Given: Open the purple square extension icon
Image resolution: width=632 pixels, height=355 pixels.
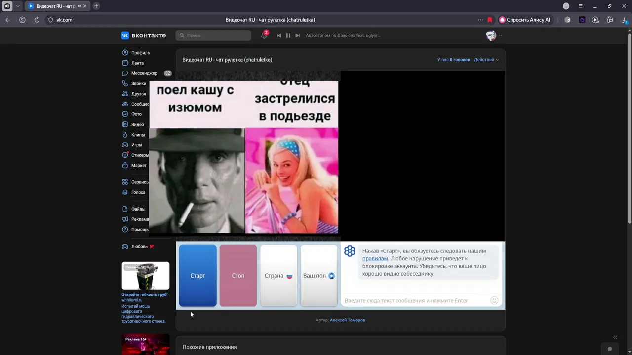Looking at the screenshot, I should click(582, 20).
